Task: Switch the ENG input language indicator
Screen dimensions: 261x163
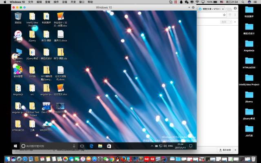Action: pos(170,146)
